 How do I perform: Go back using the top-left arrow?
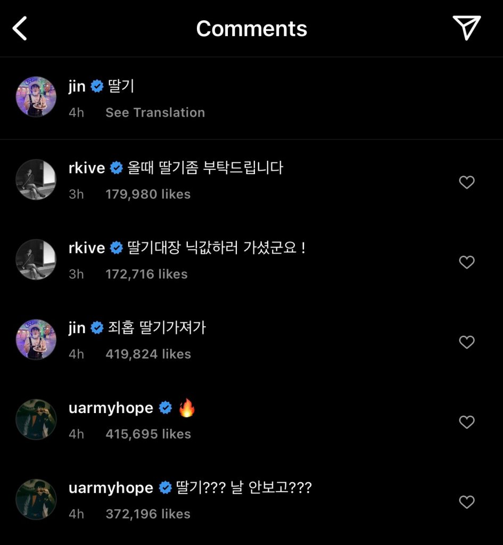click(20, 28)
